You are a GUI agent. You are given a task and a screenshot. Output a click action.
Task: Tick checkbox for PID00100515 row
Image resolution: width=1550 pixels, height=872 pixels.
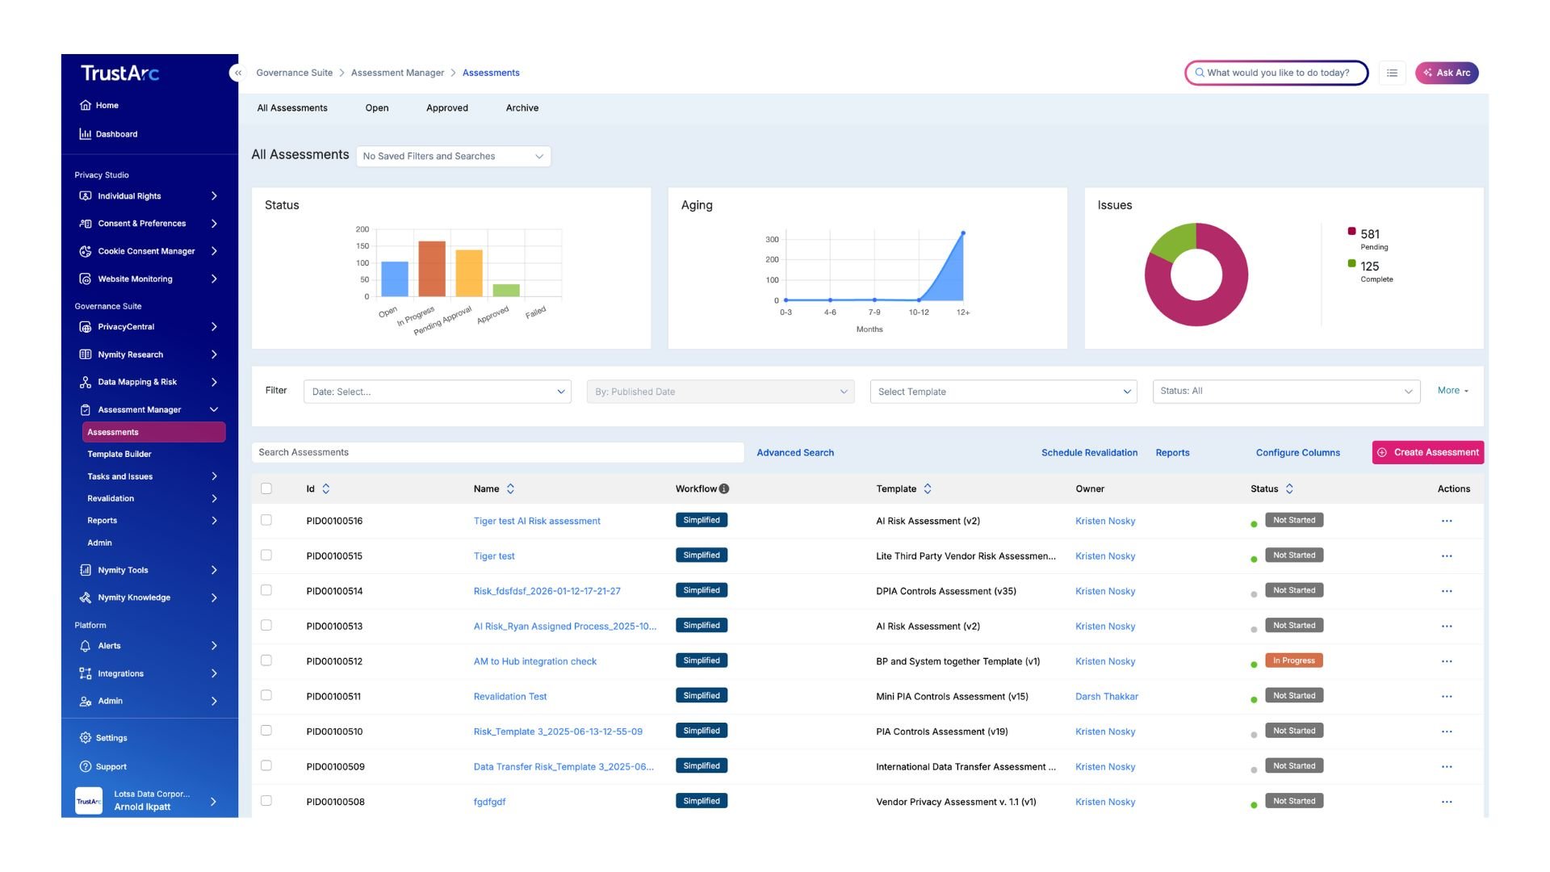click(x=266, y=555)
